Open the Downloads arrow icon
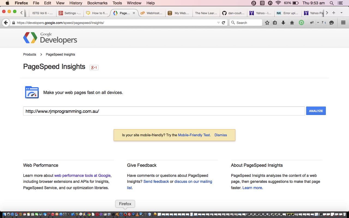 (283, 23)
